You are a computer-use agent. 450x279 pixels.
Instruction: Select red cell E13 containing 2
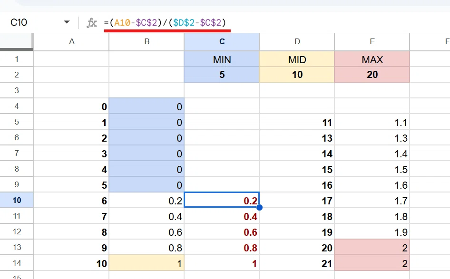[x=372, y=248]
